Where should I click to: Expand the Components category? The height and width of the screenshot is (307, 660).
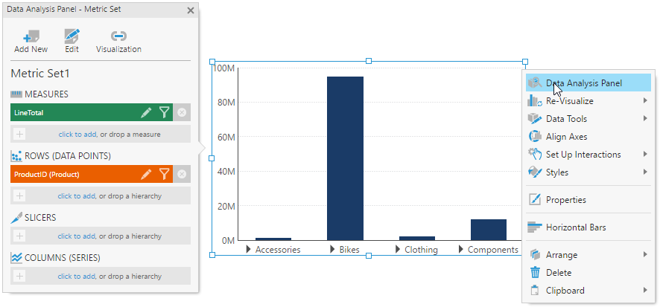point(461,250)
